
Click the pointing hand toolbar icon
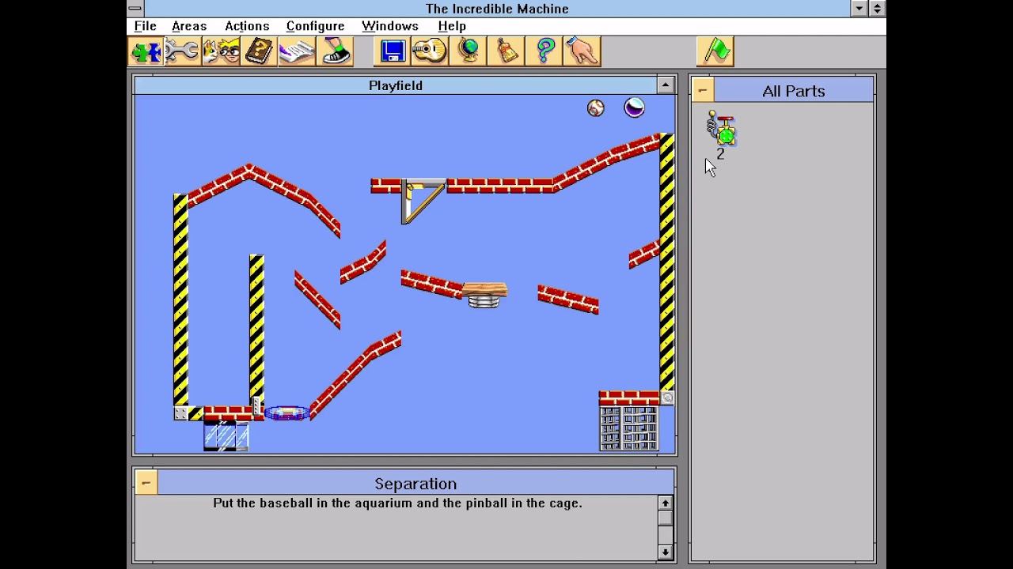tap(582, 51)
